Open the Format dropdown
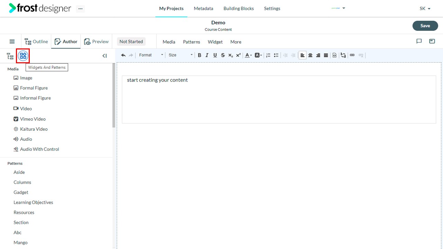The width and height of the screenshot is (443, 249). [x=151, y=55]
